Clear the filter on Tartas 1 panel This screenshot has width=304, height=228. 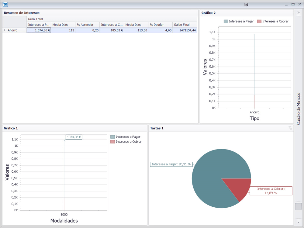coord(290,128)
